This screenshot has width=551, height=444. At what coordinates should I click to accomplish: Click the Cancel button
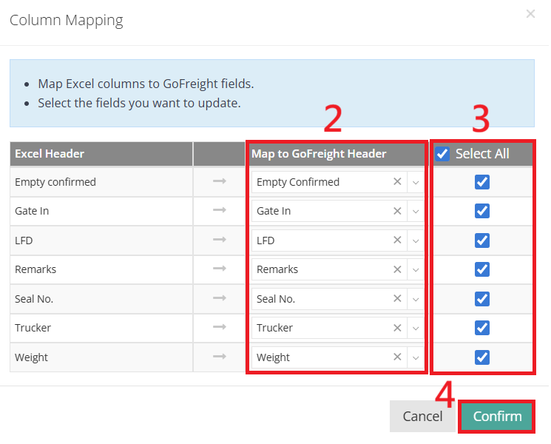pos(422,417)
